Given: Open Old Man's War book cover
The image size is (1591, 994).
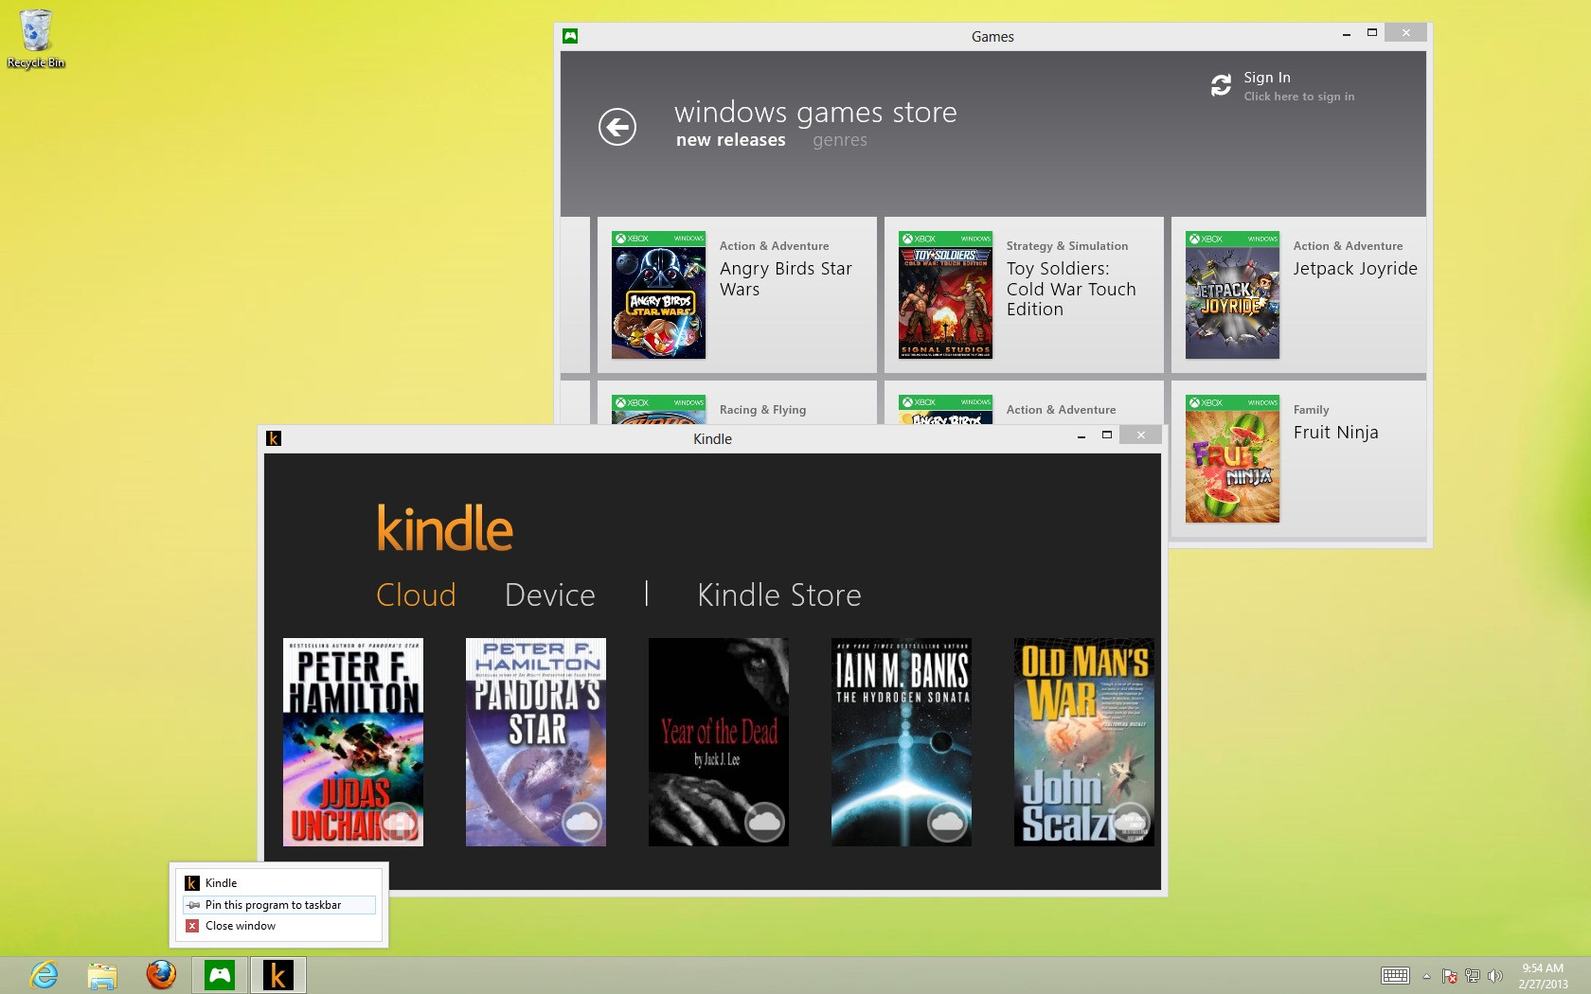Looking at the screenshot, I should (x=1084, y=742).
